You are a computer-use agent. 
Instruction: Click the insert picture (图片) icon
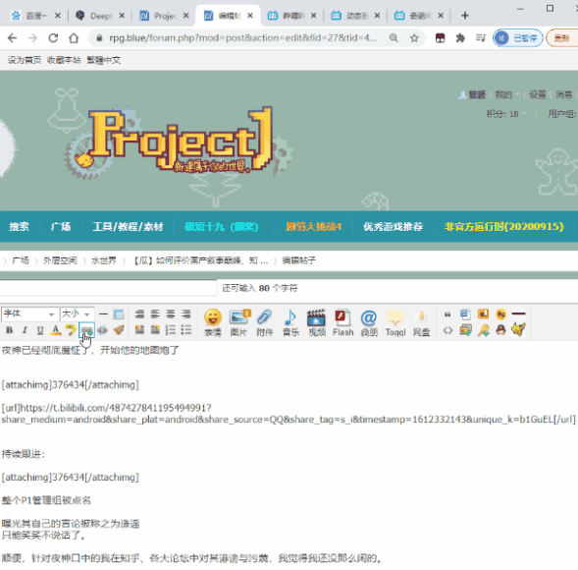click(x=238, y=322)
